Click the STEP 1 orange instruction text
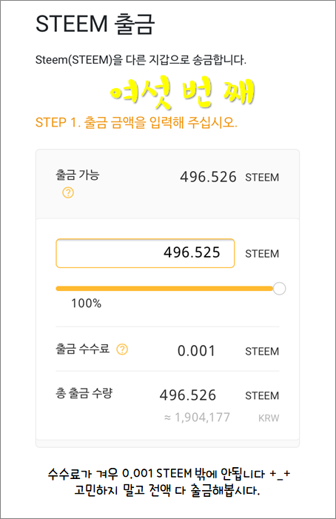 point(136,122)
